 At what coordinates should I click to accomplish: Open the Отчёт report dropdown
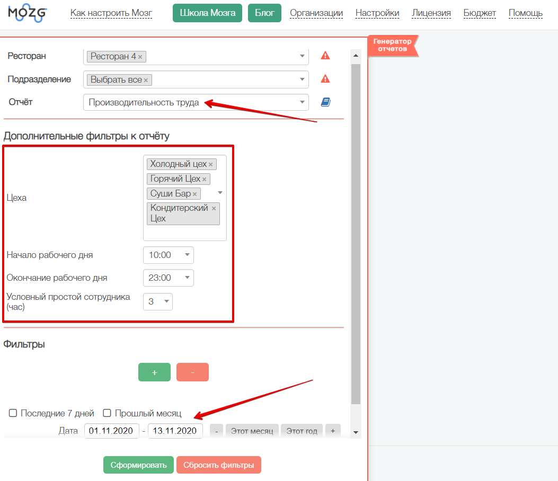[x=196, y=102]
